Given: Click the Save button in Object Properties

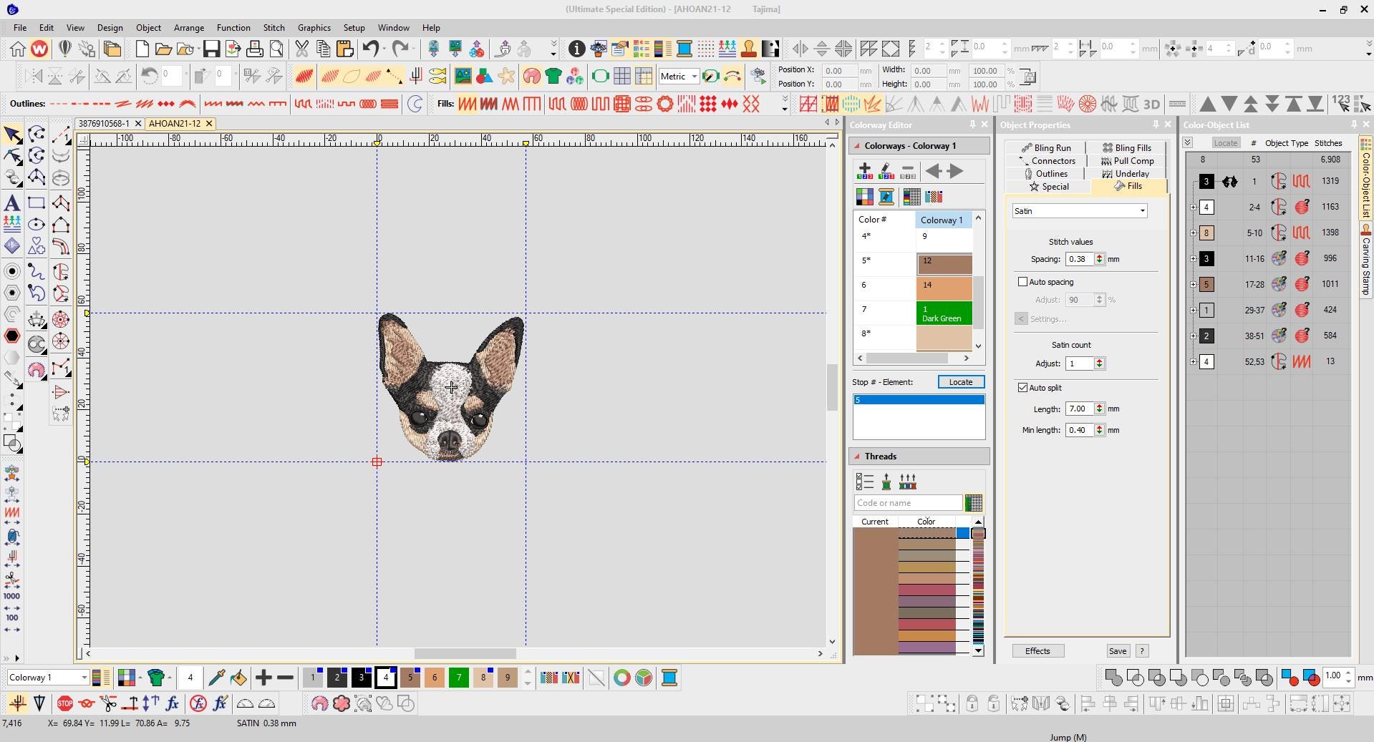Looking at the screenshot, I should [1118, 651].
